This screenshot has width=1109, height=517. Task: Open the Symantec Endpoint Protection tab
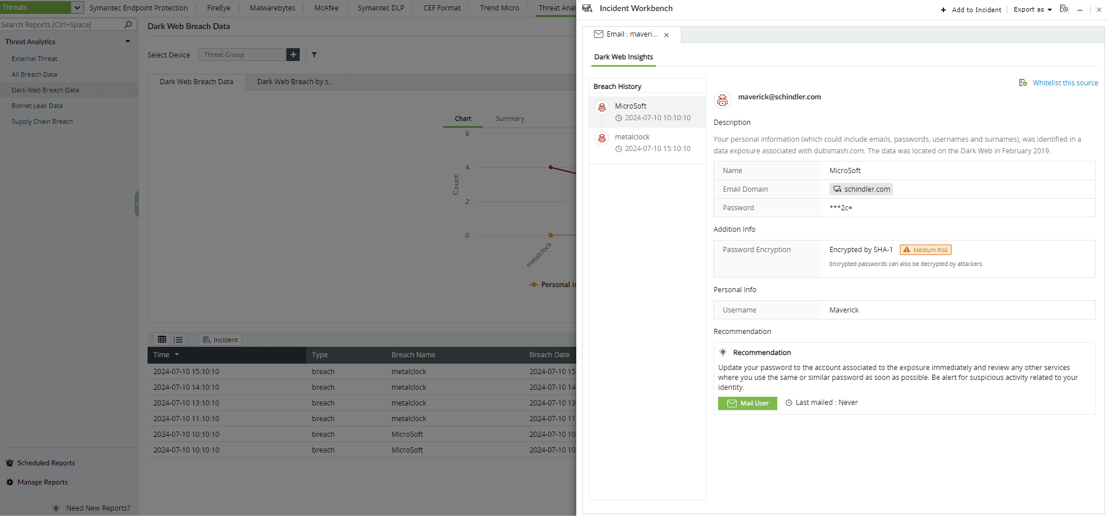[138, 8]
